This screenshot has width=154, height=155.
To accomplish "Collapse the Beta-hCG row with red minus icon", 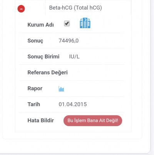I will coord(21,9).
